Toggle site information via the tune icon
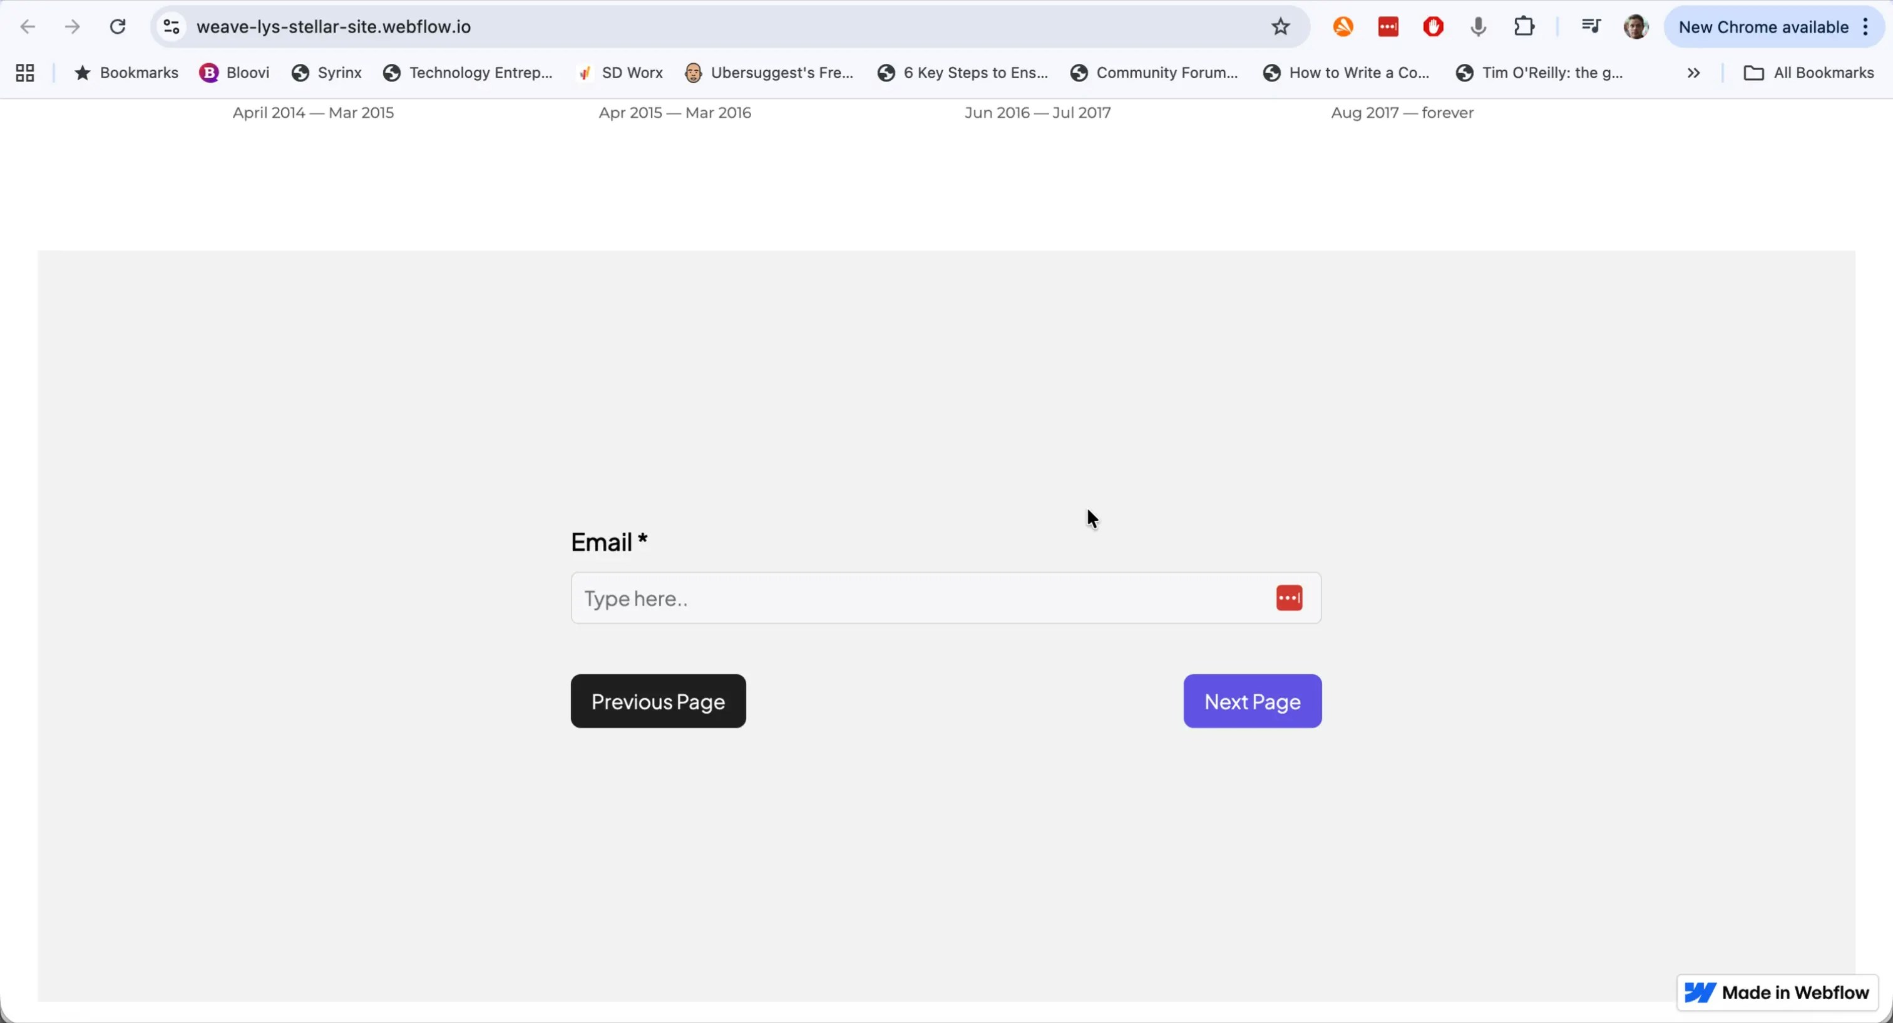 pos(172,26)
